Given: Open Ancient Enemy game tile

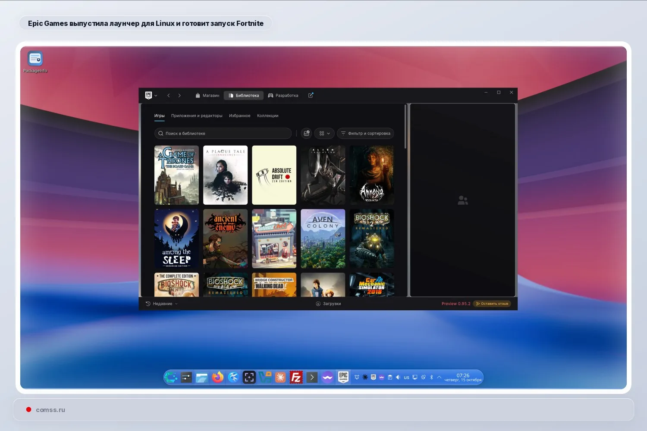Looking at the screenshot, I should tap(226, 239).
